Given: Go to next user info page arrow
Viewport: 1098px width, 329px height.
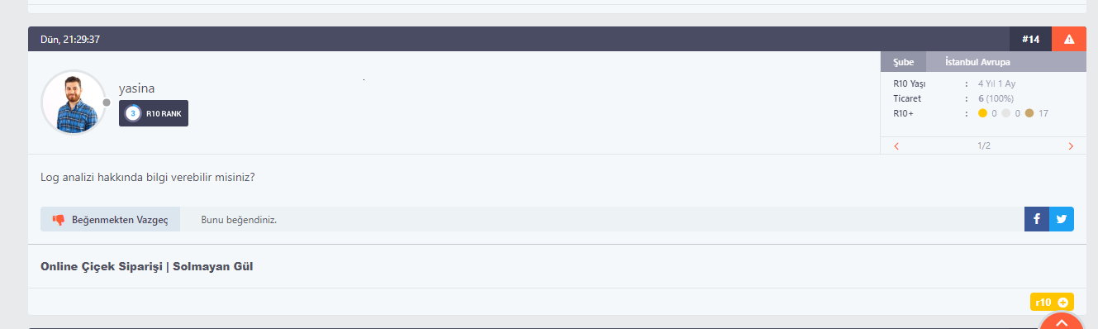Looking at the screenshot, I should click(x=1071, y=146).
